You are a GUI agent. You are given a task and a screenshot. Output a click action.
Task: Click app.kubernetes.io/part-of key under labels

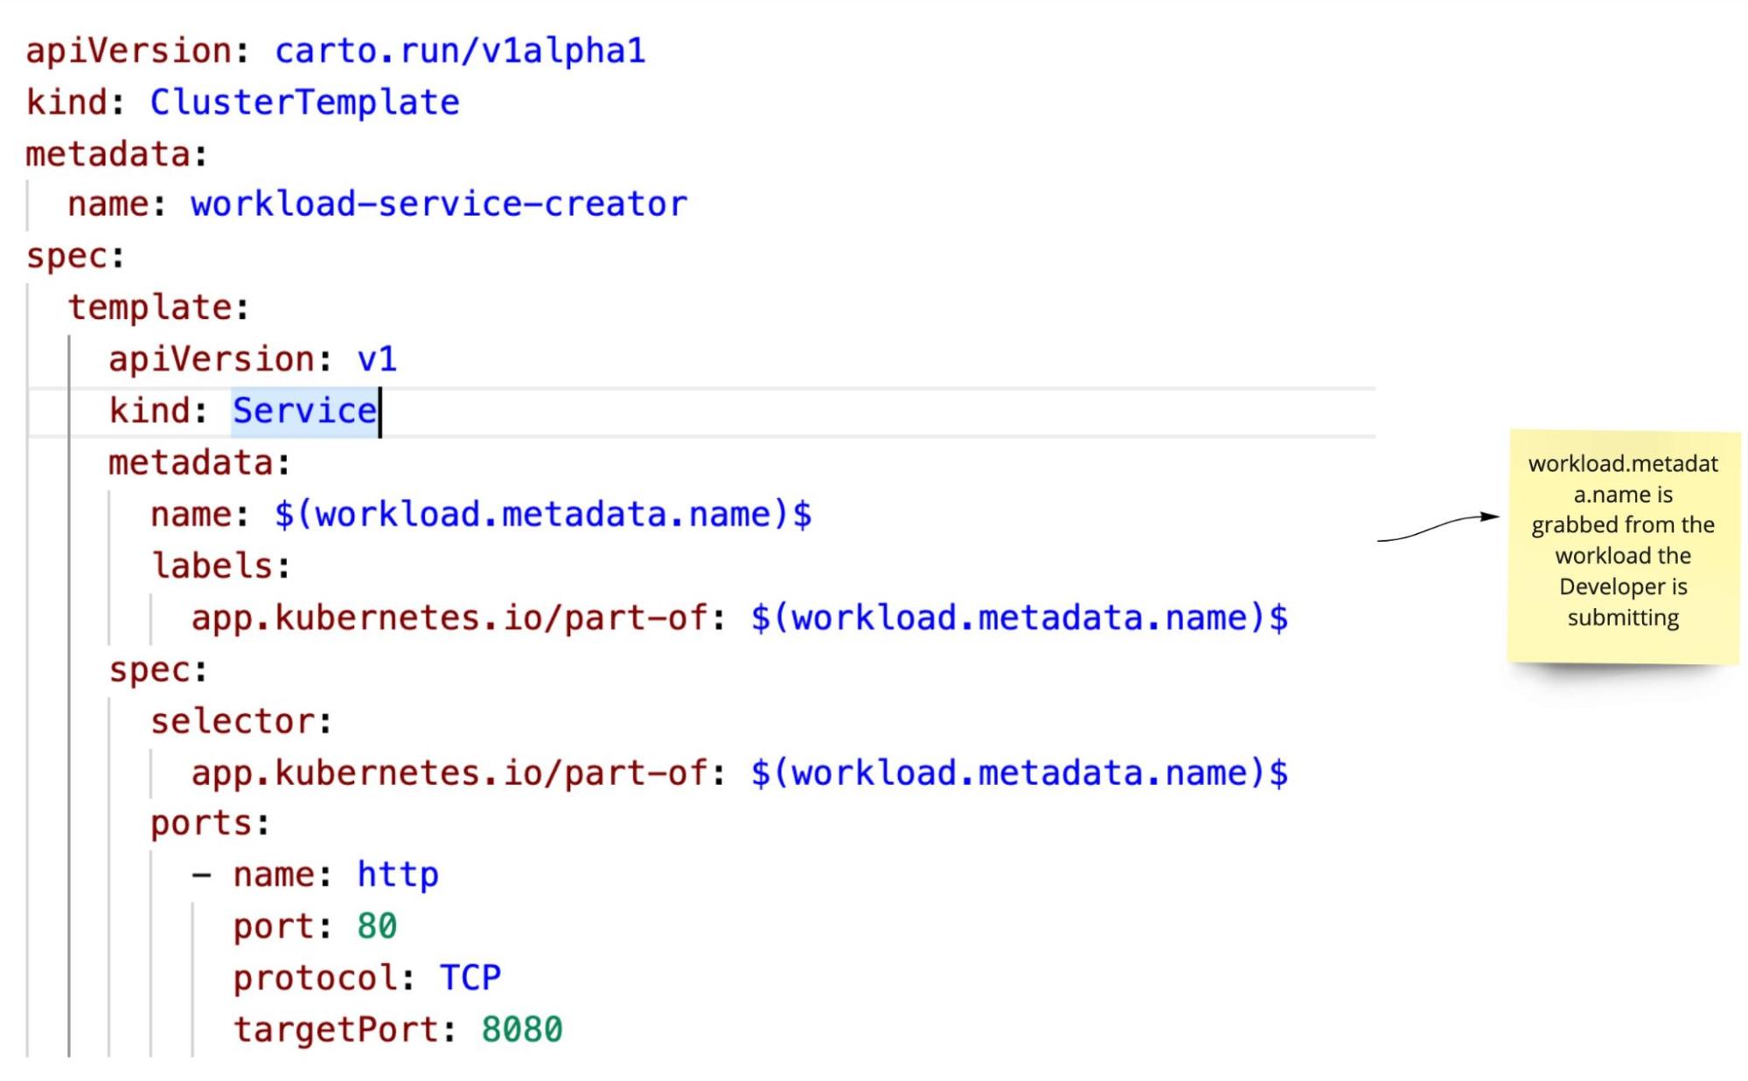449,618
